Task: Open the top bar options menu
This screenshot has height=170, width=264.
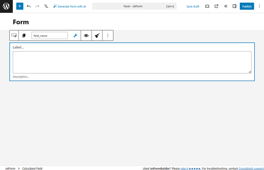Action: (259, 6)
